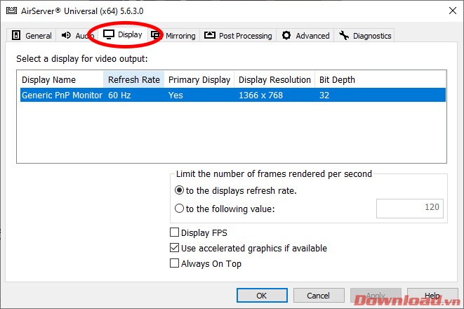Enable Always On Top checkbox
This screenshot has width=464, height=309.
(x=174, y=263)
